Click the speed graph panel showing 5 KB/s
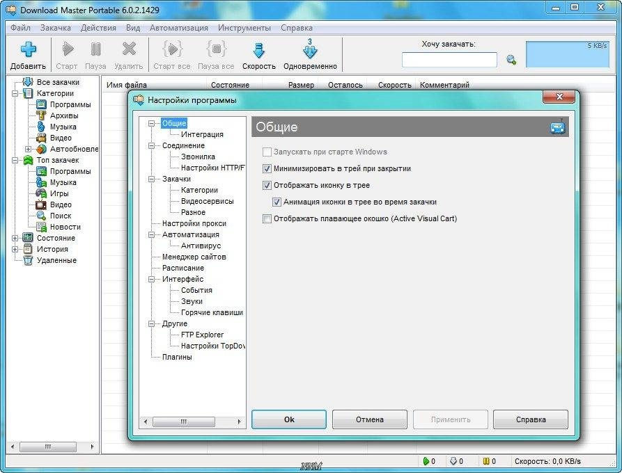Screen dimensions: 622x473 click(567, 54)
